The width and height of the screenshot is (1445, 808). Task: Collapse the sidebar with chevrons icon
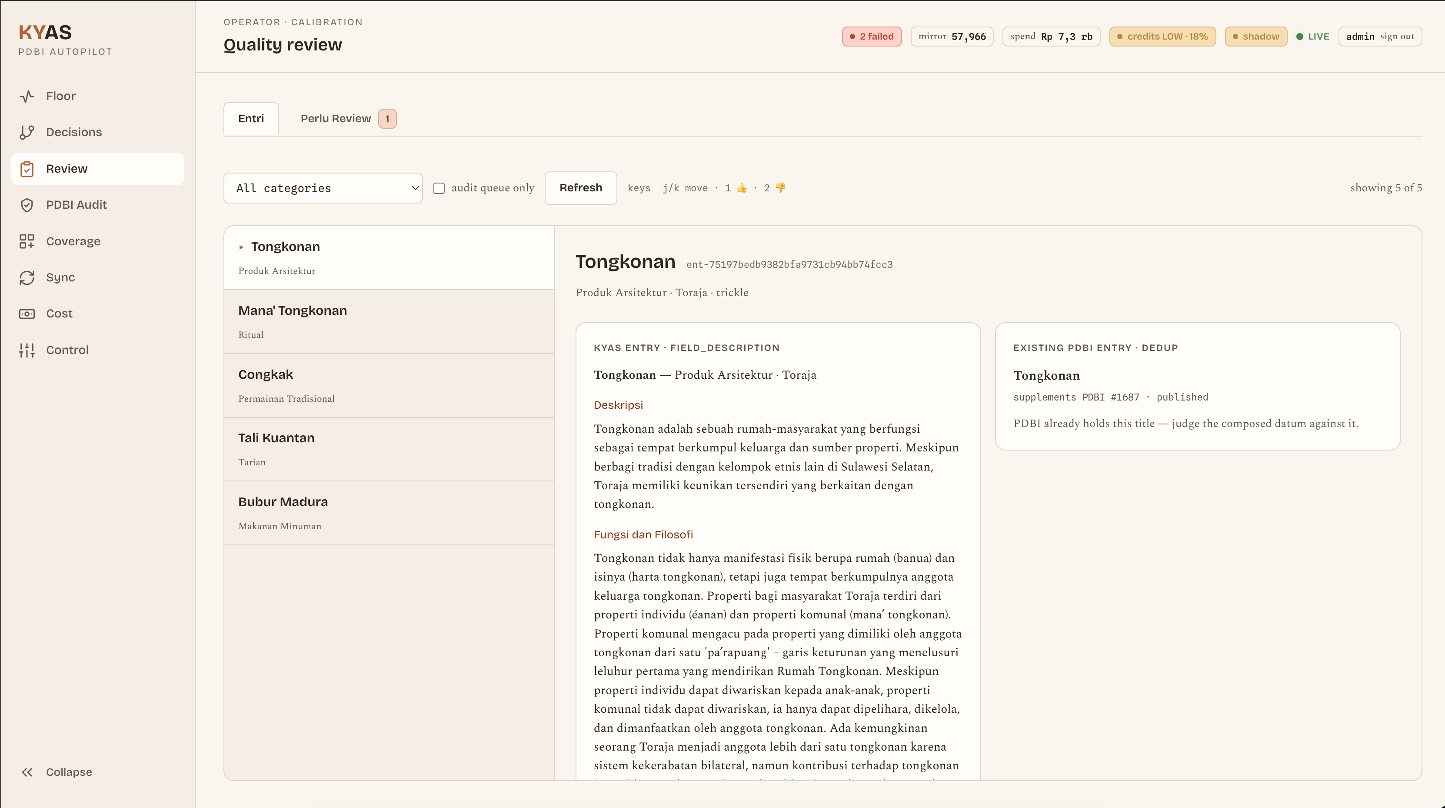27,772
